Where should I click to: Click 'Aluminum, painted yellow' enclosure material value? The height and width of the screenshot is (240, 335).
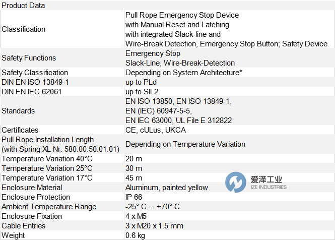[x=166, y=188]
